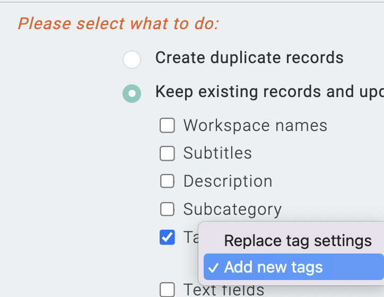
Task: Click the orange Please select what to do heading
Action: click(119, 24)
